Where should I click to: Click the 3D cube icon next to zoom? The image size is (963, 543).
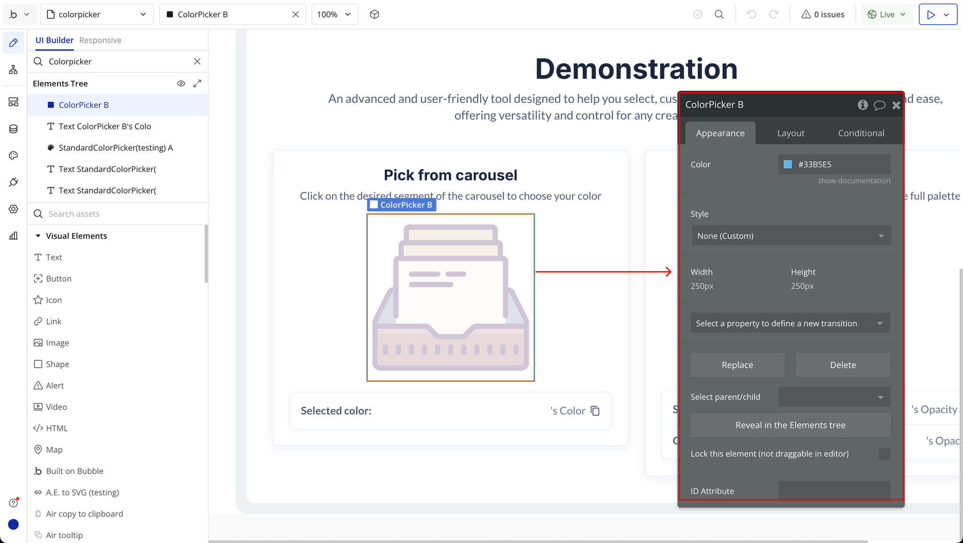374,15
